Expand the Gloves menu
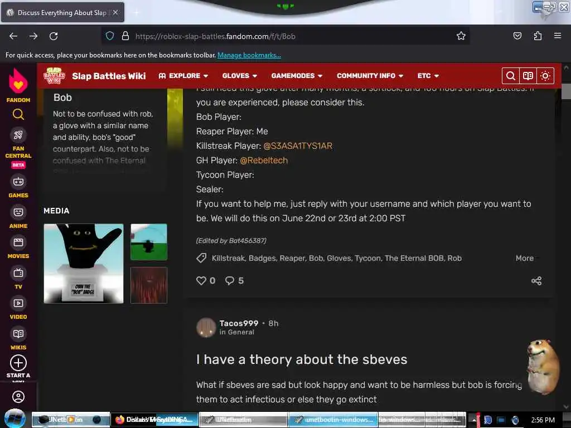Image resolution: width=571 pixels, height=428 pixels. pyautogui.click(x=240, y=76)
